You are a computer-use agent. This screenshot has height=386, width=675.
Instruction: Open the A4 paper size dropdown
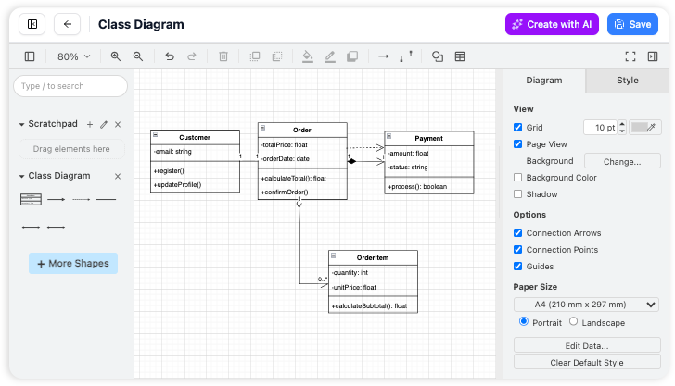click(586, 305)
